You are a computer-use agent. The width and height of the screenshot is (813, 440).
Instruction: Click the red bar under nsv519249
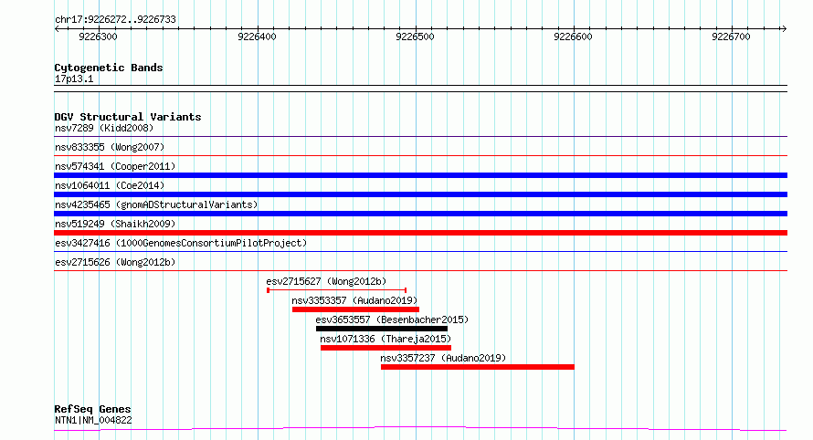tap(420, 233)
